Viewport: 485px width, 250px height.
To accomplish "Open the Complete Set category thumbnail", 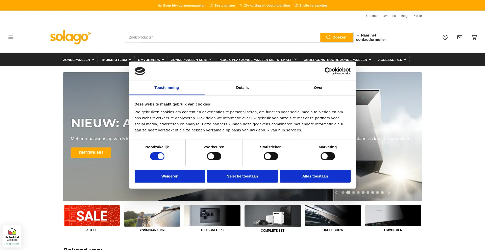I will (x=273, y=216).
